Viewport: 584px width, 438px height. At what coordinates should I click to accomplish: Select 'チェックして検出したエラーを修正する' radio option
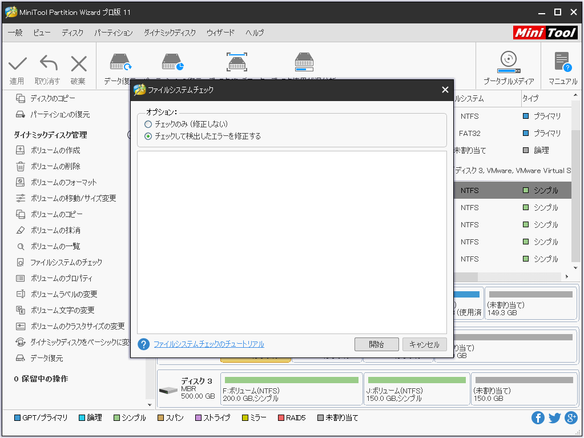(x=148, y=136)
